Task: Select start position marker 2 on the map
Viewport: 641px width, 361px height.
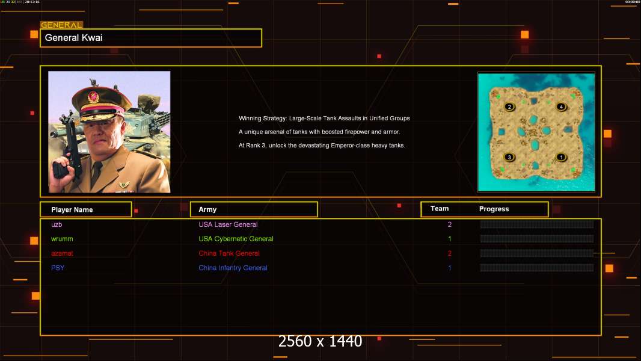Action: (509, 107)
